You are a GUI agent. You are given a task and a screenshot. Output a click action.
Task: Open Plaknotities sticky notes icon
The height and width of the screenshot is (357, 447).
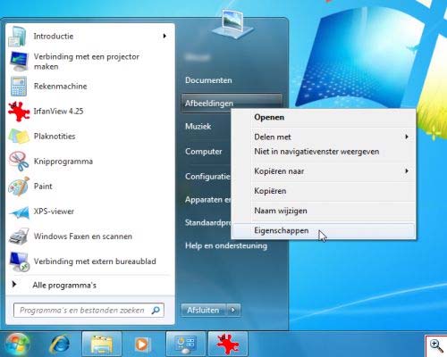(19, 137)
